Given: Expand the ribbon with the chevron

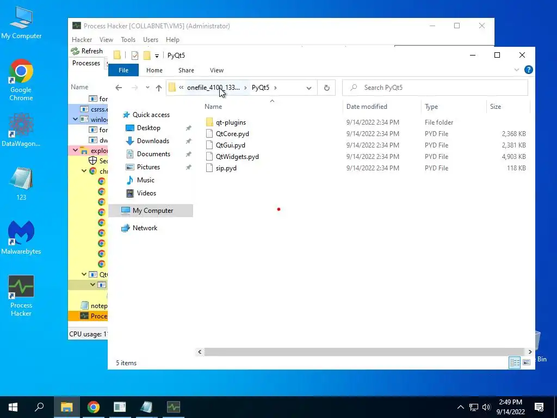Looking at the screenshot, I should pyautogui.click(x=517, y=70).
